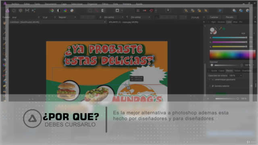Click the Add boolean operation icon
This screenshot has width=258, height=145.
click(x=234, y=10)
